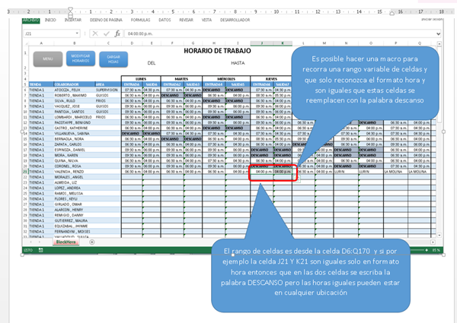Select the first LA MOLINA cell in row 21
This screenshot has width=457, height=323.
tap(395, 172)
